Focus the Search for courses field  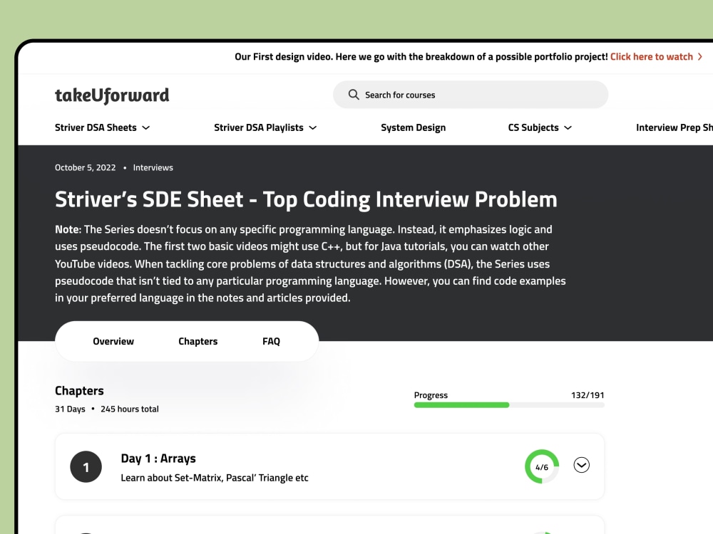click(x=470, y=95)
